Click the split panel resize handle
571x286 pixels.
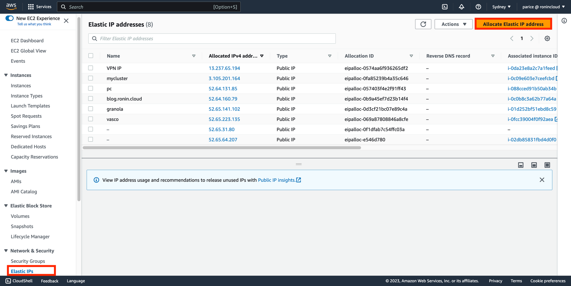click(299, 164)
